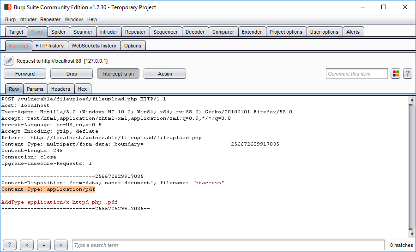
Task: Click the scrollbar down arrow in request editor
Action: 412,234
